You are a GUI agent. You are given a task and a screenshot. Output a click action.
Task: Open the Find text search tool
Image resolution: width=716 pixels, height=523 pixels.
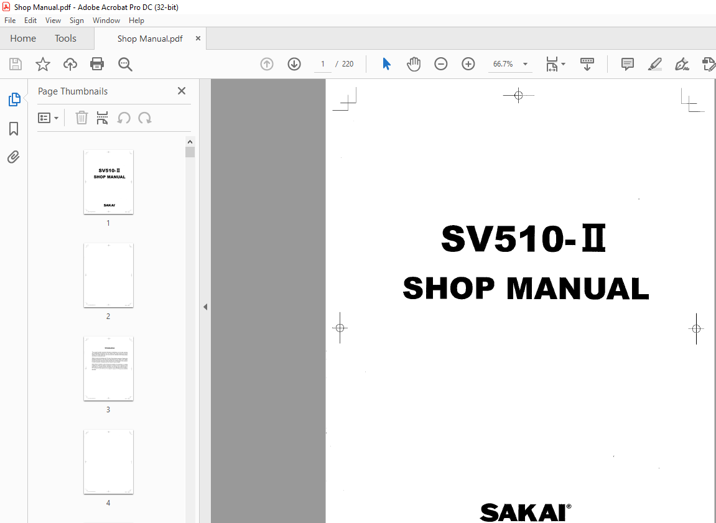click(x=125, y=64)
